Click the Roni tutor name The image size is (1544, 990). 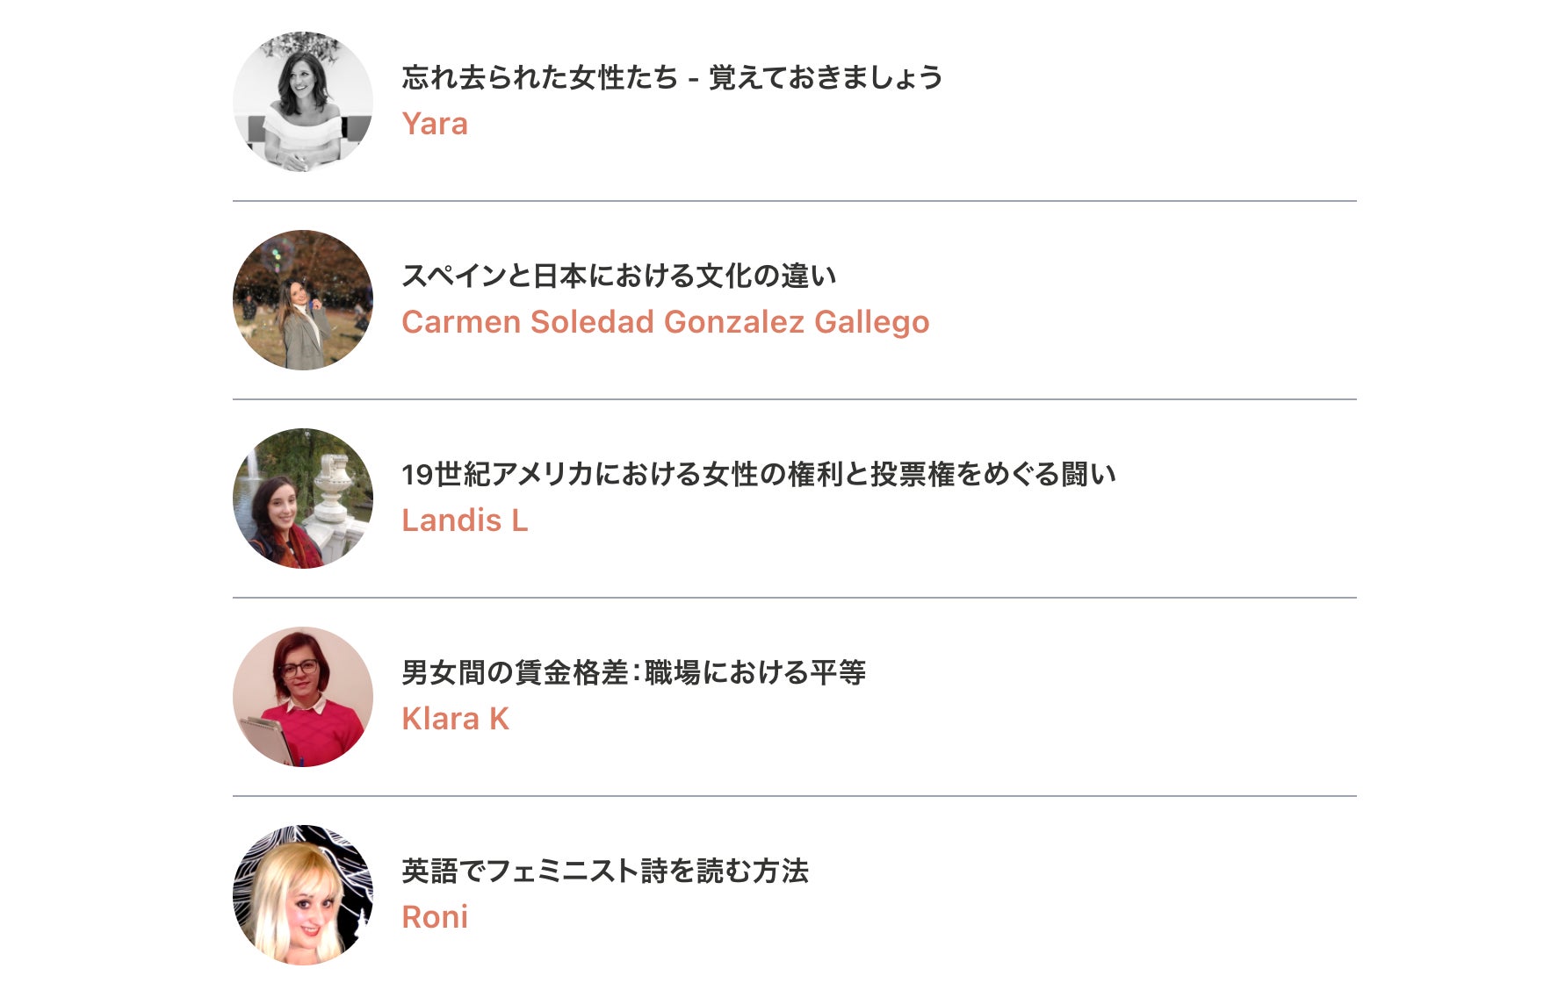[435, 917]
